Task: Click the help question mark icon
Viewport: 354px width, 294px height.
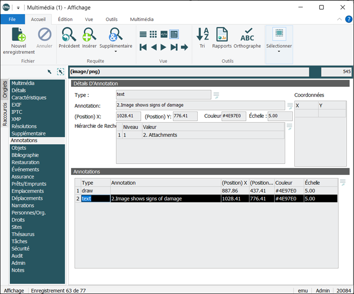Action: [x=349, y=19]
